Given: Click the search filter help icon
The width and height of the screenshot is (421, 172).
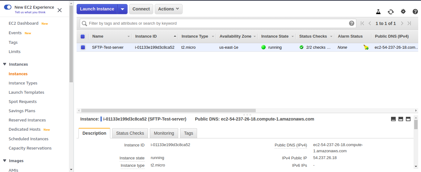Looking at the screenshot, I should [x=352, y=23].
